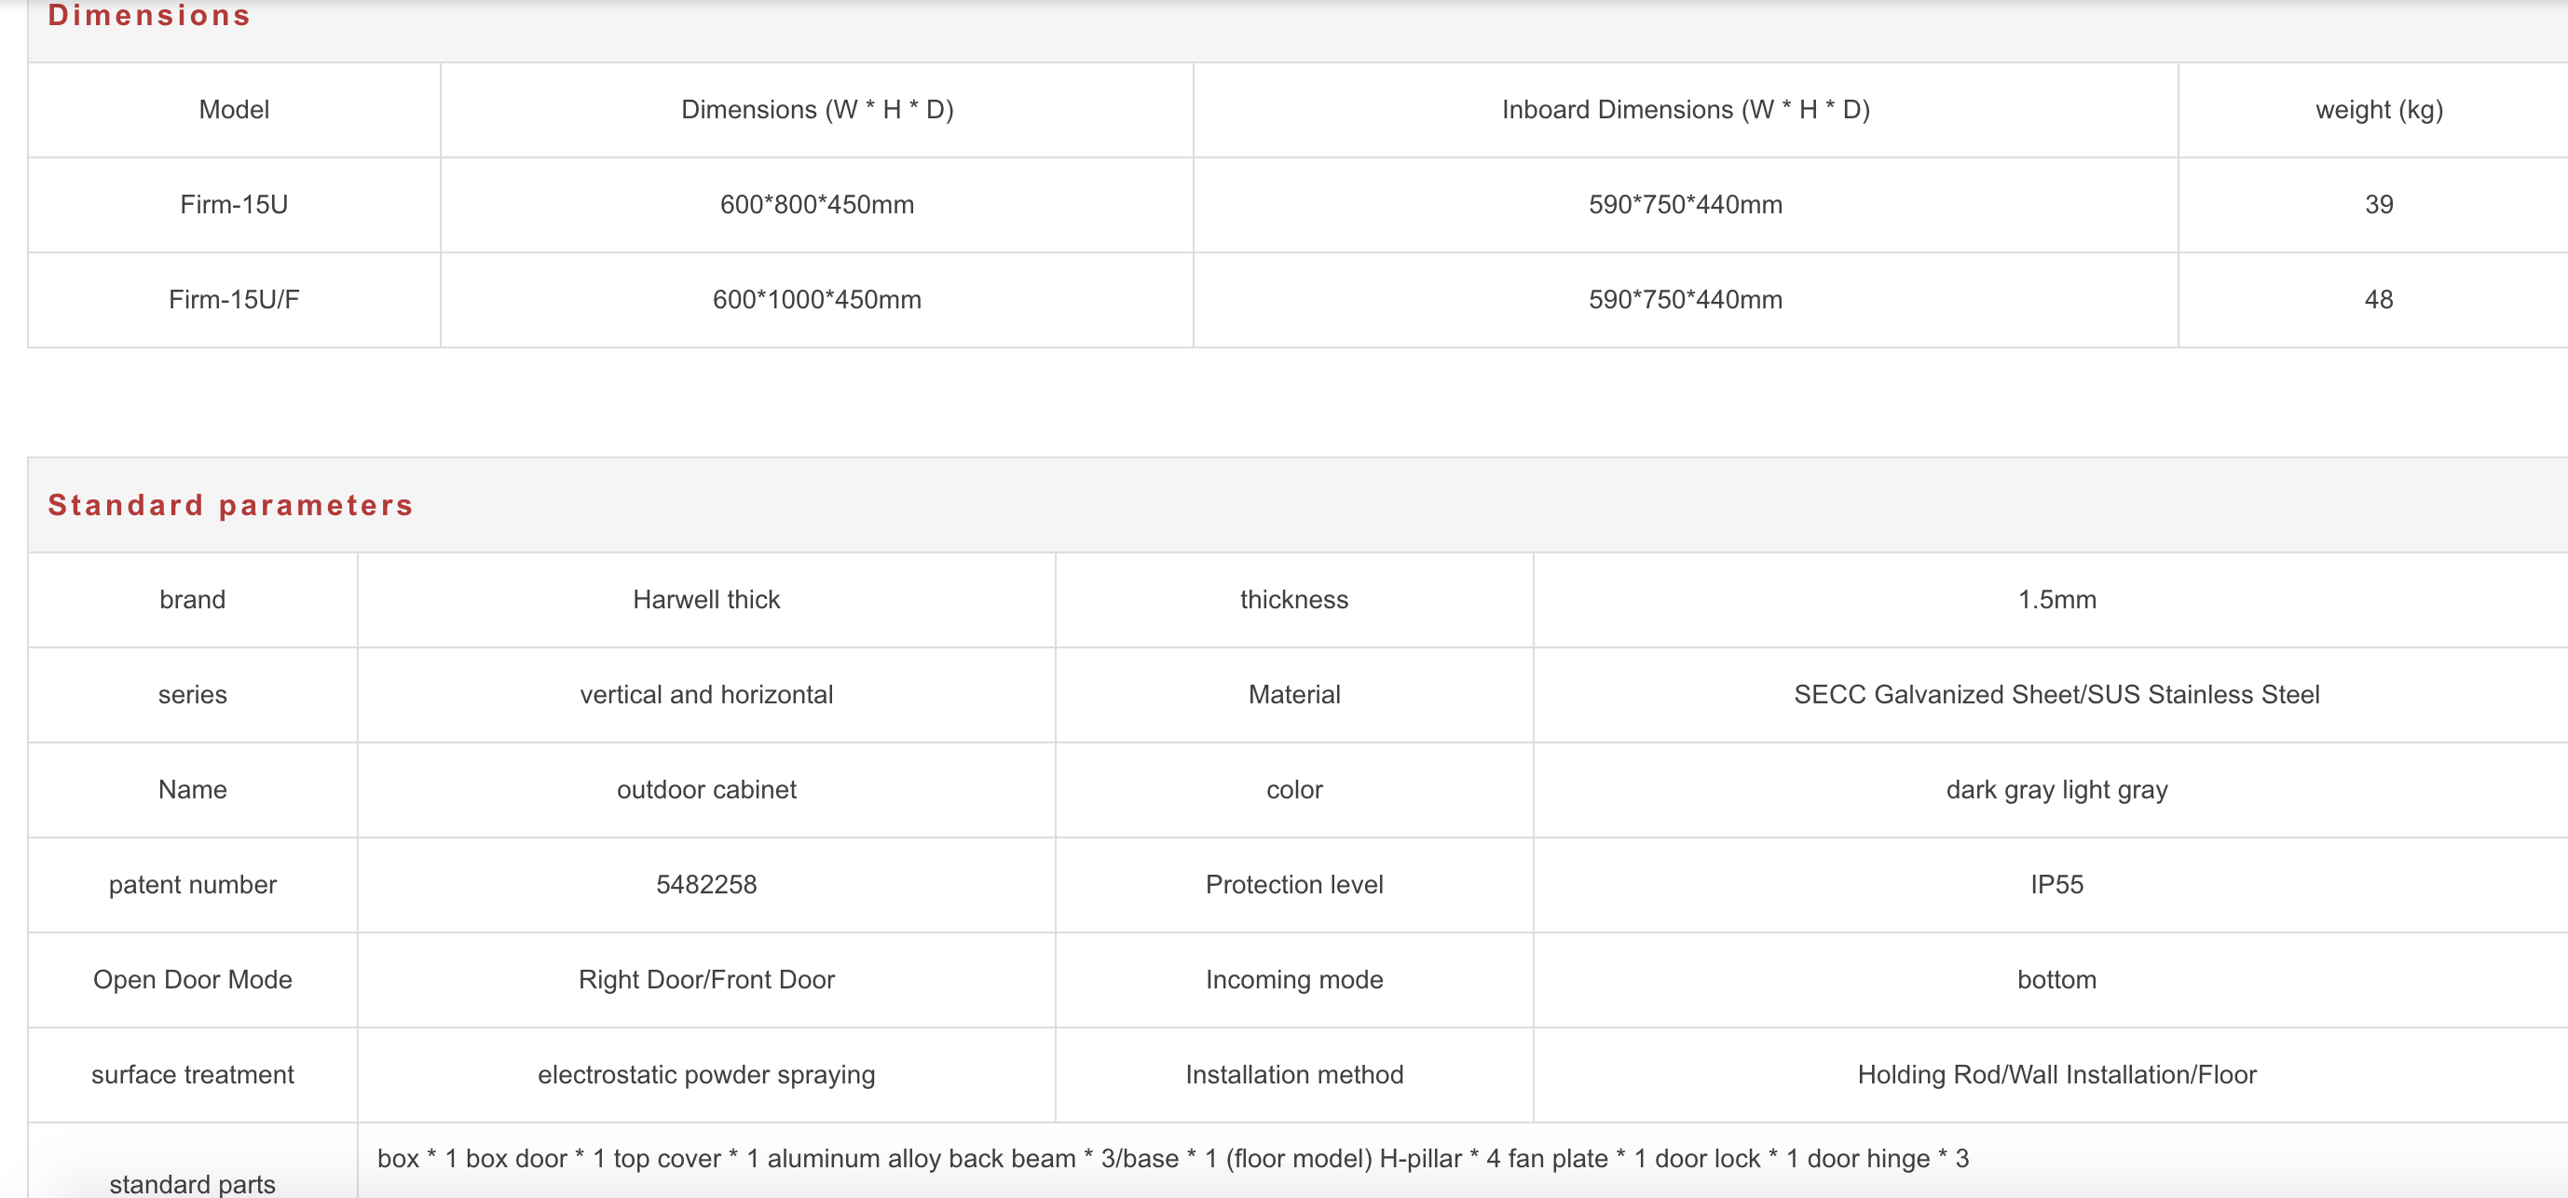Click the patent number 5482258
The height and width of the screenshot is (1198, 2568).
point(705,884)
